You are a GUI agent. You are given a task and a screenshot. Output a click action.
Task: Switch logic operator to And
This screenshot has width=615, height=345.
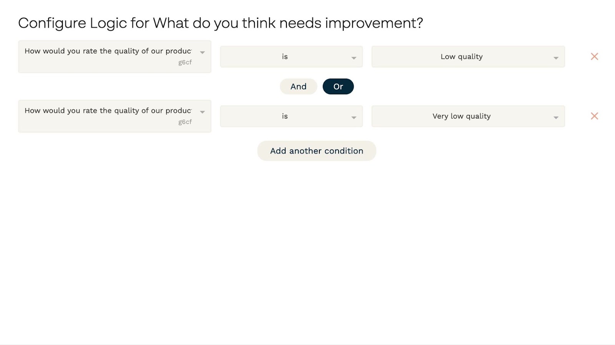click(298, 87)
